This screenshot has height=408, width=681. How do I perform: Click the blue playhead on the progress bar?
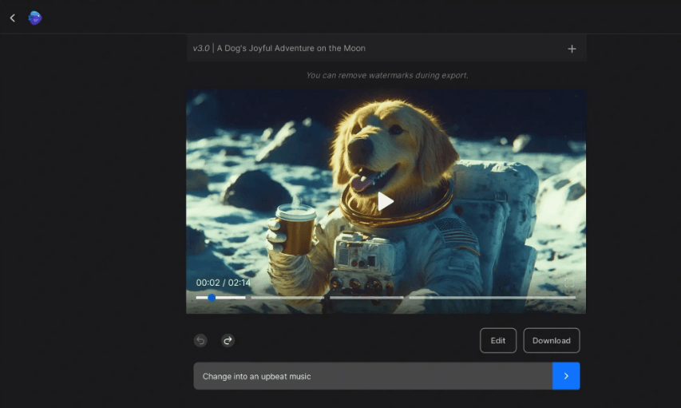tap(212, 298)
